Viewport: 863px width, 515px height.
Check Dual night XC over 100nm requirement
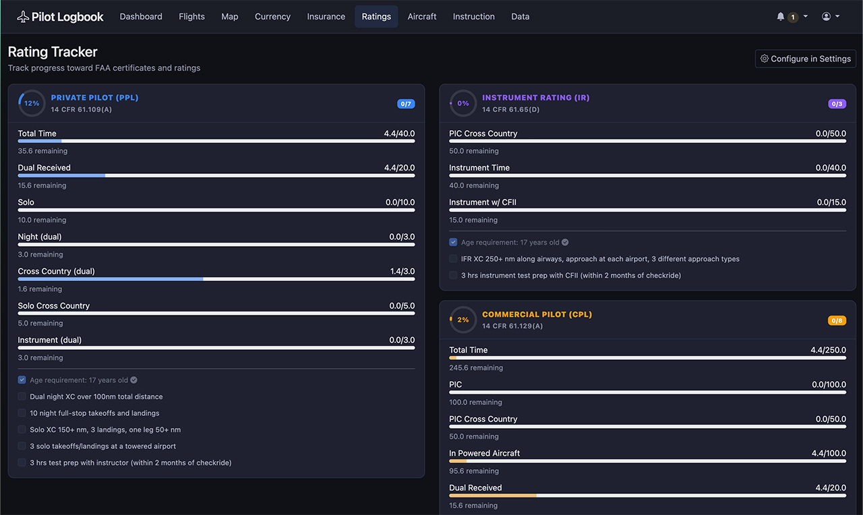(22, 396)
